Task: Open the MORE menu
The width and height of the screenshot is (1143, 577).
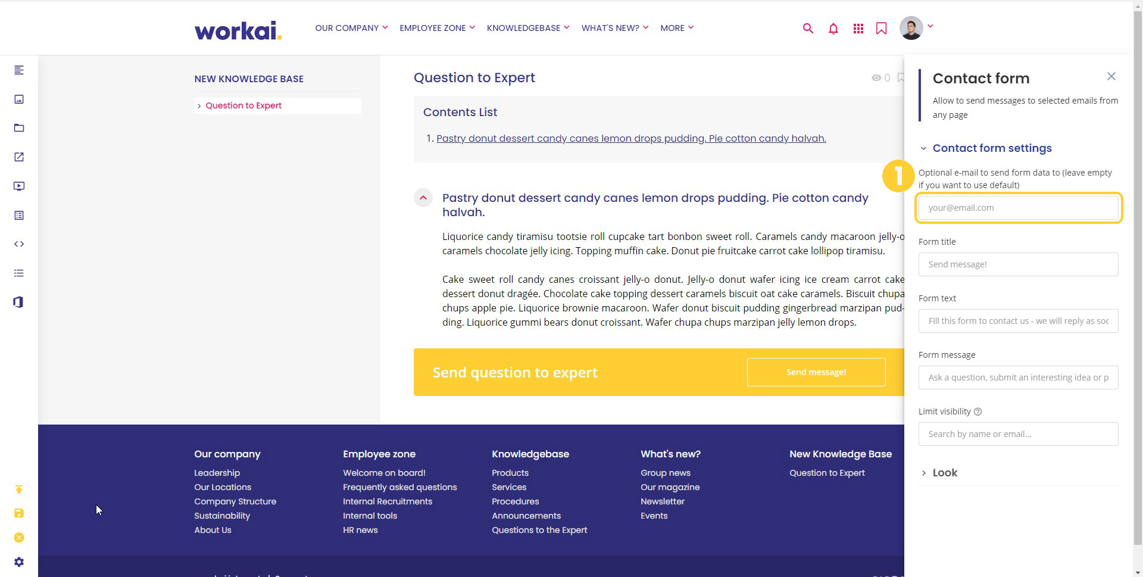Action: point(677,28)
